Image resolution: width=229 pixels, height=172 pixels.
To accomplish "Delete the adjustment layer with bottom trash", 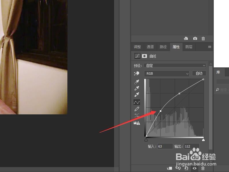I will point(203,168).
